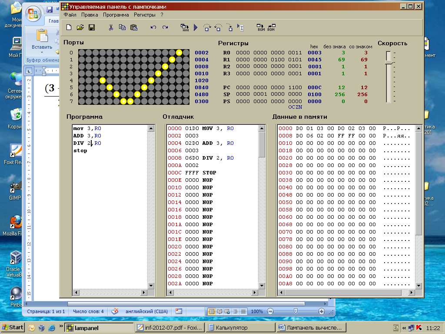Select Full Screen Reading view in Word
The width and height of the screenshot is (445, 334).
pos(219,311)
